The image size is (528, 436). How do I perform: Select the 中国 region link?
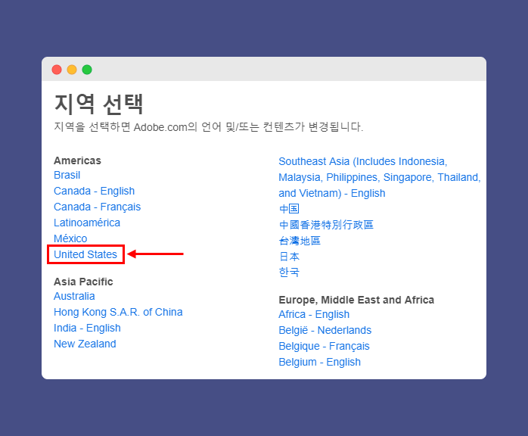click(x=289, y=209)
